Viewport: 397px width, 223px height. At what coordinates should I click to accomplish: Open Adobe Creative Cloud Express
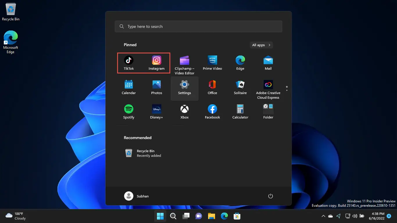[268, 89]
